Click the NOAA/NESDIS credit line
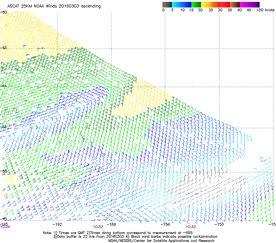Image resolution: width=276 pixels, height=243 pixels. tap(161, 241)
